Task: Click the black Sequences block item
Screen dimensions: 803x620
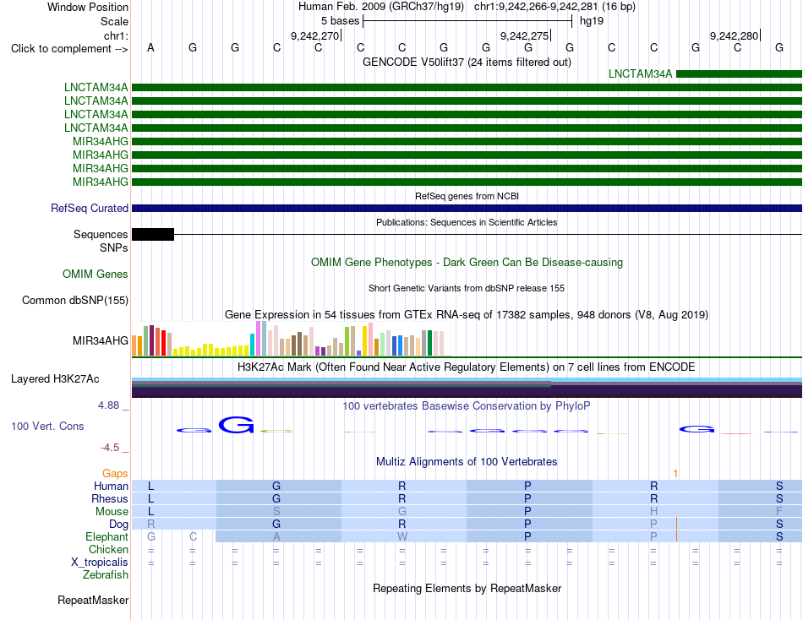Action: point(153,235)
